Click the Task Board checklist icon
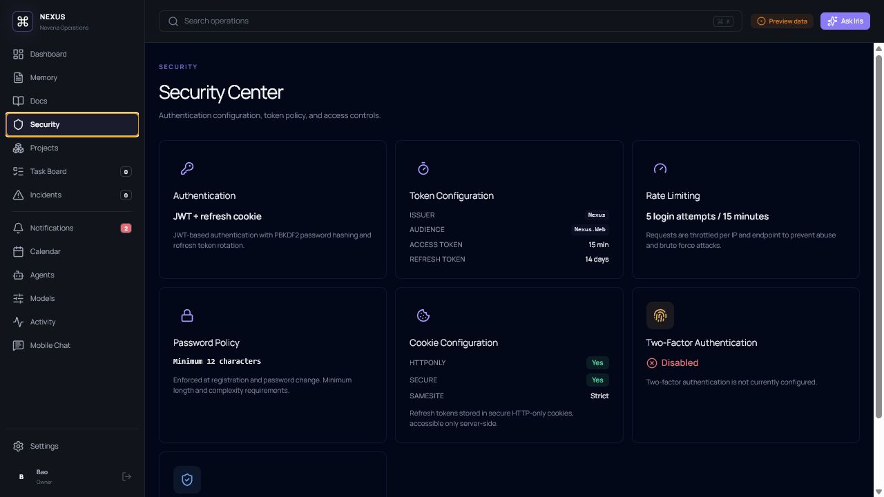The width and height of the screenshot is (884, 497). pyautogui.click(x=19, y=171)
